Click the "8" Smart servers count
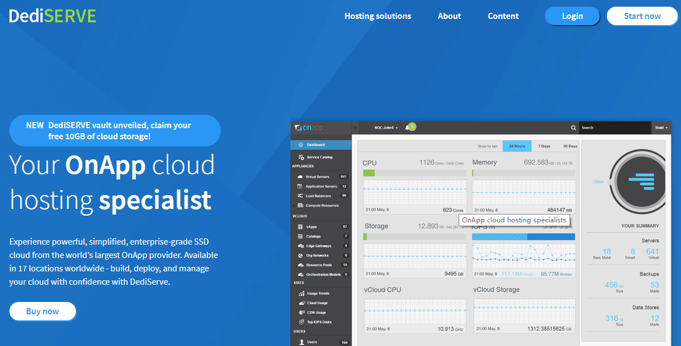Screen dimensions: 681x346 (633, 251)
